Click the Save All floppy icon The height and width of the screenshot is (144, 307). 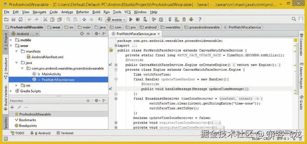point(13,19)
